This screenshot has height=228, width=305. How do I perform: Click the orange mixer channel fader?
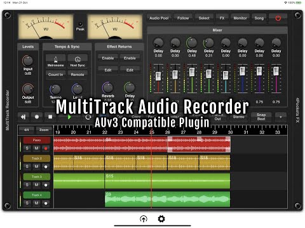pos(175,75)
